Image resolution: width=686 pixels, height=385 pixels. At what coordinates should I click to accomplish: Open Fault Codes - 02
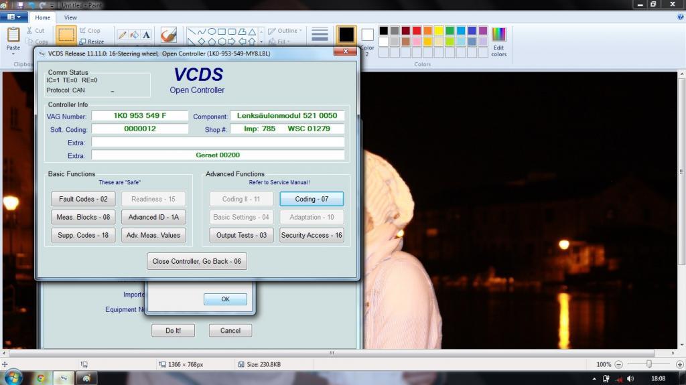[x=83, y=199]
